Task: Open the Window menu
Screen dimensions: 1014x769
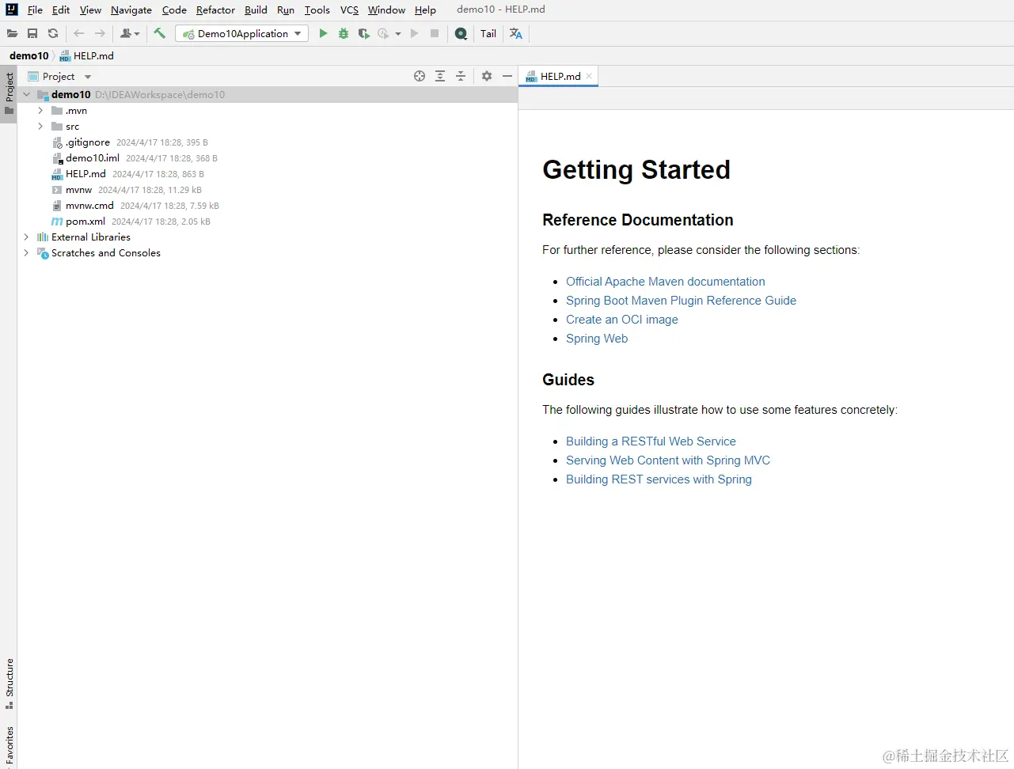Action: click(386, 10)
